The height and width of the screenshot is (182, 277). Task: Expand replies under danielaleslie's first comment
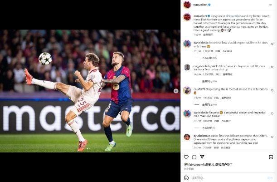point(209,58)
